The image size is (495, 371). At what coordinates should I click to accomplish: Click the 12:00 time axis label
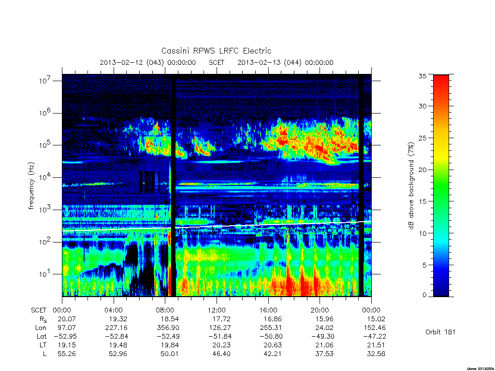[217, 310]
